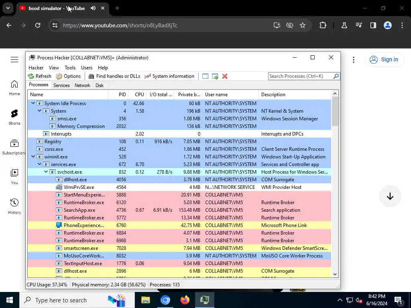The image size is (411, 308).
Task: Open a new browser tab with plus
Action: (x=117, y=8)
